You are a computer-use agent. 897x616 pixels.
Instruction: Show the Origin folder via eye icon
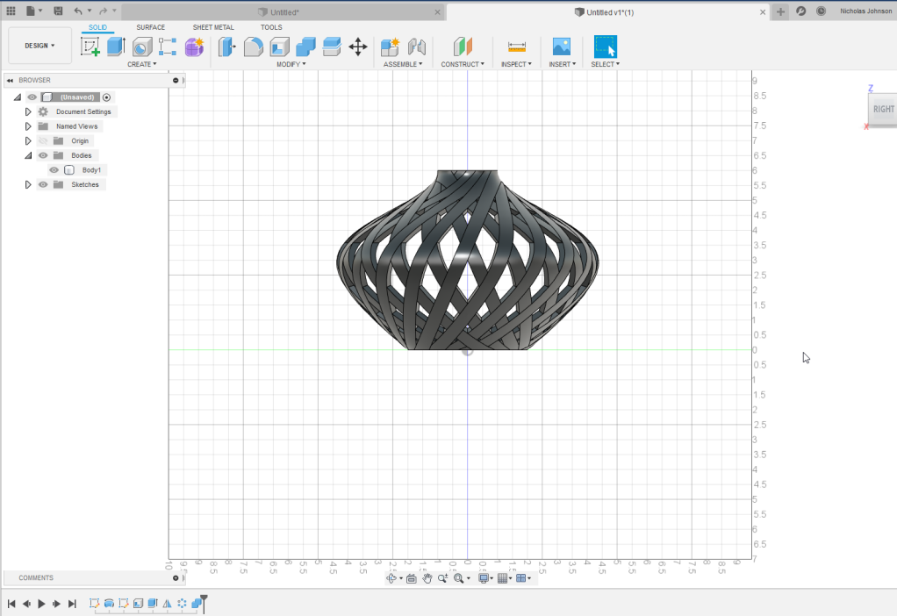point(43,141)
